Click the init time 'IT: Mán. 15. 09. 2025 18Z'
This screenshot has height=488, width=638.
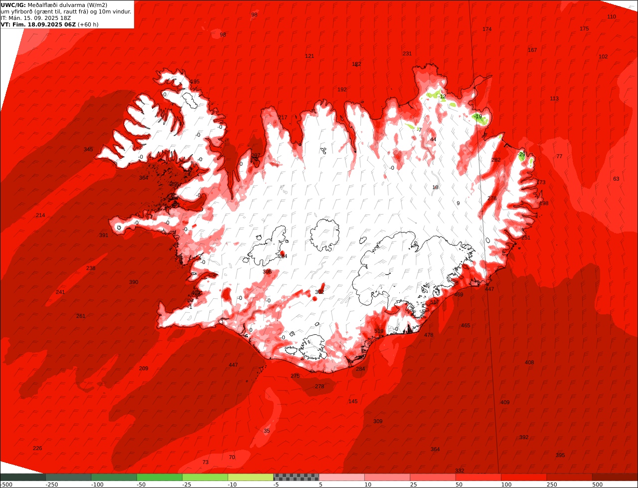36,18
